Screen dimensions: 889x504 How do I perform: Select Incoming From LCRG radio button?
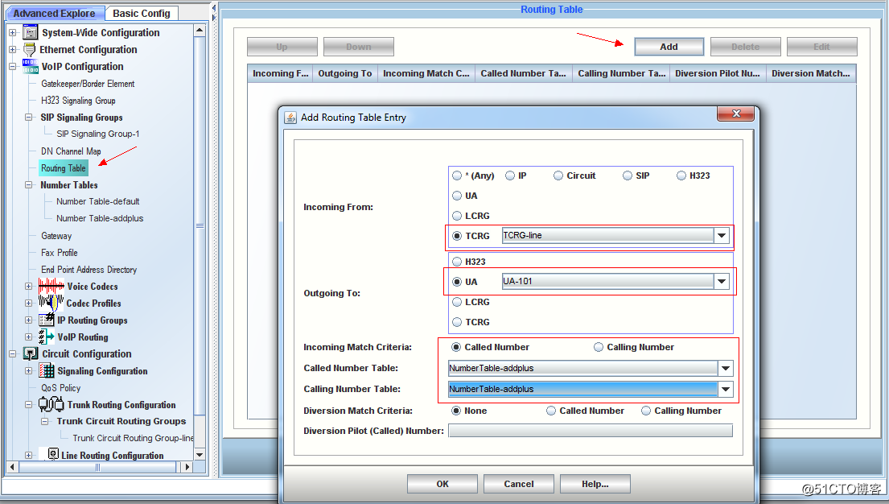(457, 216)
